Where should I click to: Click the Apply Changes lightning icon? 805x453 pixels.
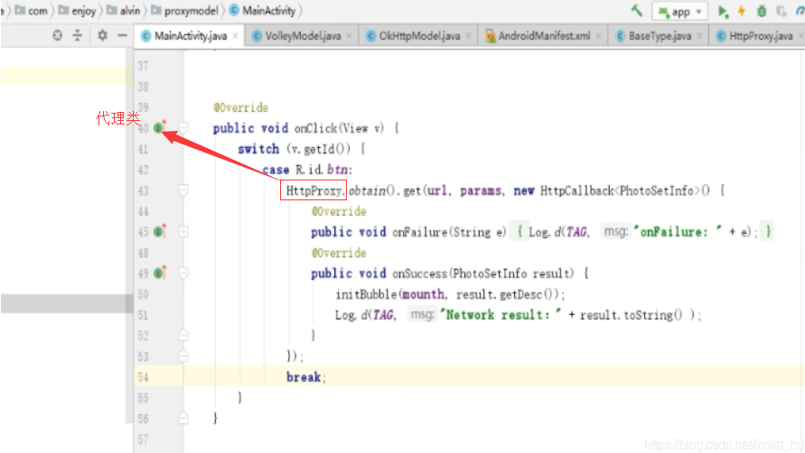click(742, 11)
